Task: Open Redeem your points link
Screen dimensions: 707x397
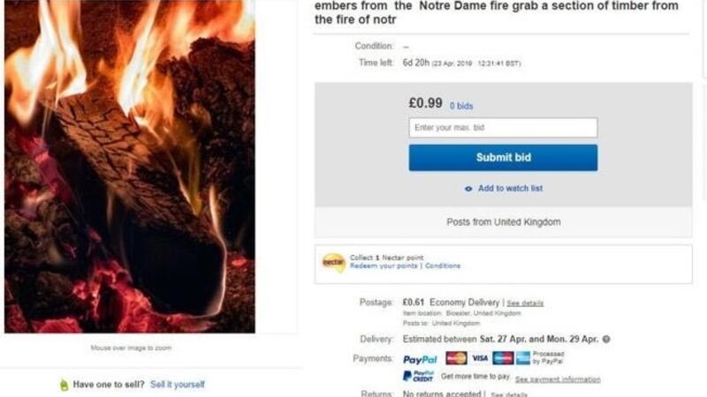Action: coord(384,266)
